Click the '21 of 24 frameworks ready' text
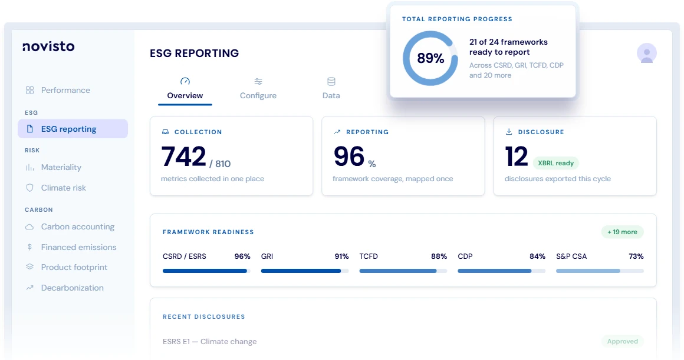The image size is (684, 360). tap(508, 47)
